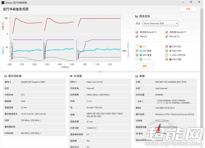Click the orange FPS color swatch

coord(141,47)
